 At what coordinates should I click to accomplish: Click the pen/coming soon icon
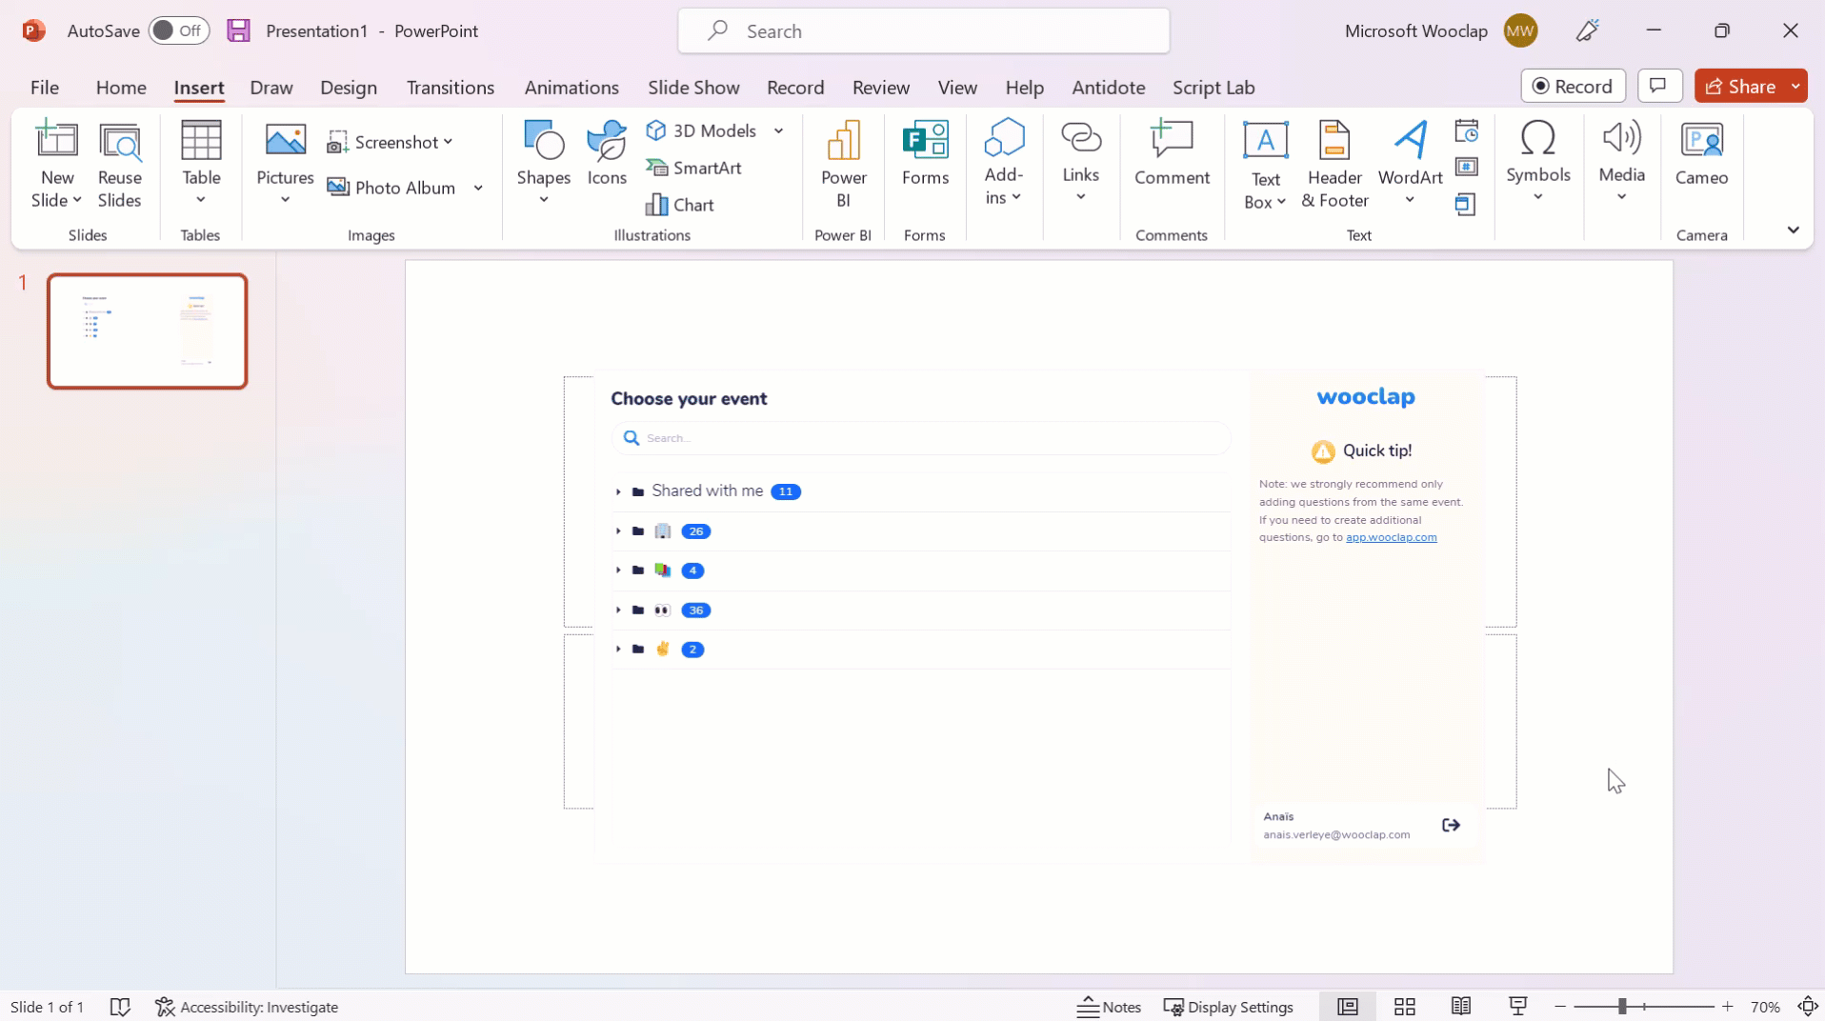tap(1587, 30)
